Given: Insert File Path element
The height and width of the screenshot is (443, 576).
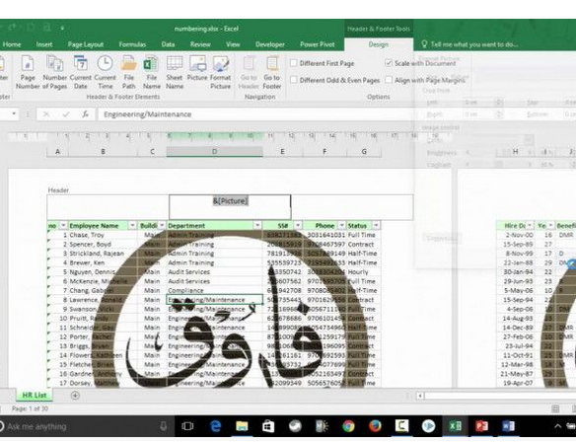Looking at the screenshot, I should (128, 72).
